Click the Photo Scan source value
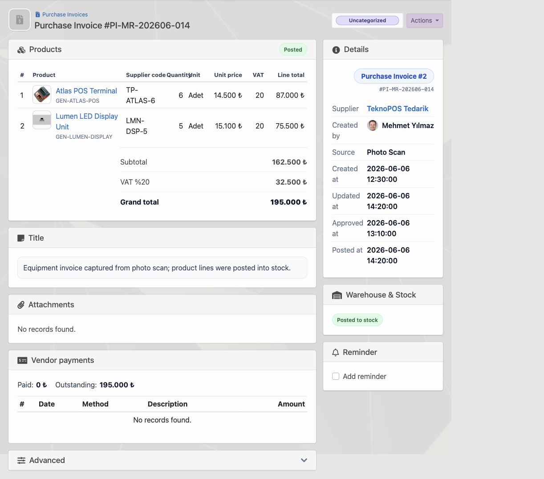The height and width of the screenshot is (479, 544). [386, 152]
